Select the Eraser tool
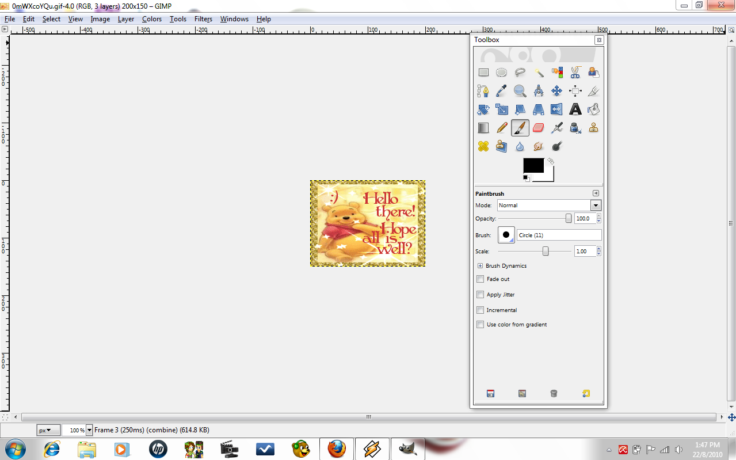This screenshot has width=736, height=460. click(x=539, y=128)
